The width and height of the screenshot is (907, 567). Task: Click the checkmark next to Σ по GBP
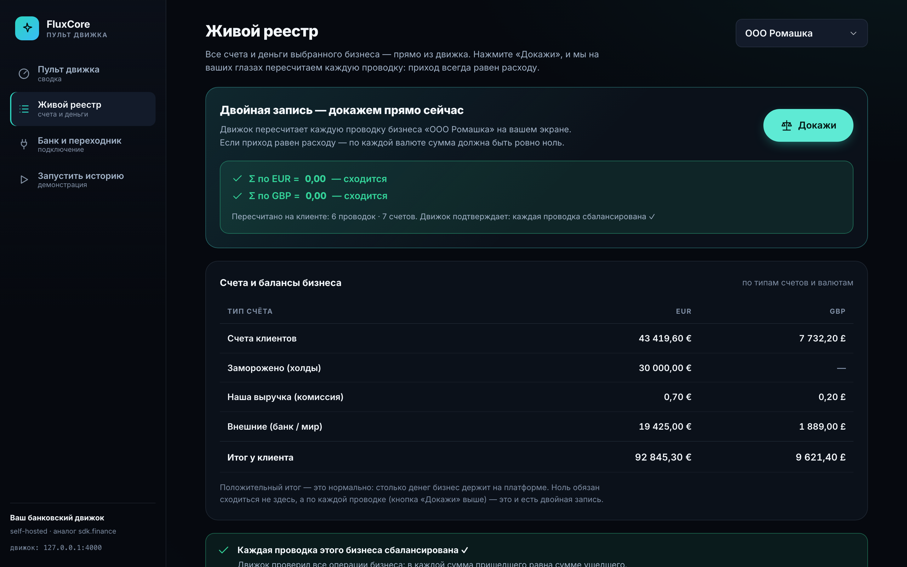pyautogui.click(x=237, y=196)
